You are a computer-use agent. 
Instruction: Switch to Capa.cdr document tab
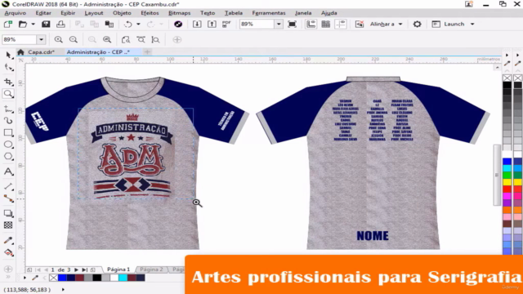click(41, 52)
